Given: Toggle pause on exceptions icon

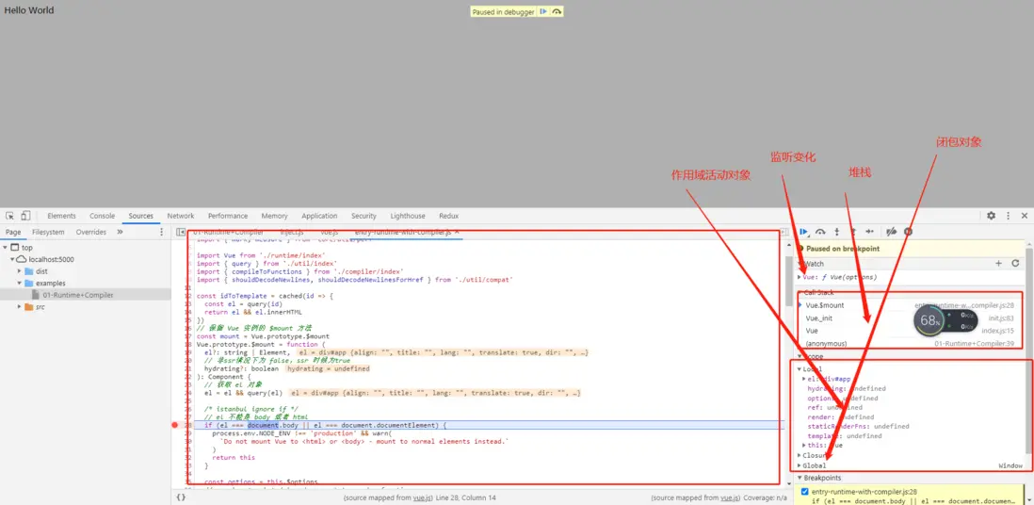Looking at the screenshot, I should point(908,232).
